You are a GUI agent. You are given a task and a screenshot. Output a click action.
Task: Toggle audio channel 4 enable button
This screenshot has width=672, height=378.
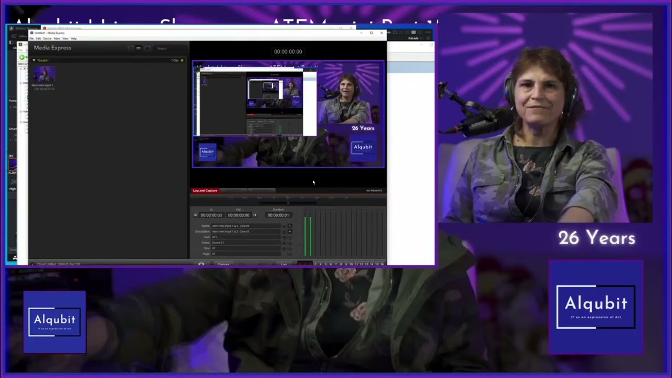(x=320, y=264)
